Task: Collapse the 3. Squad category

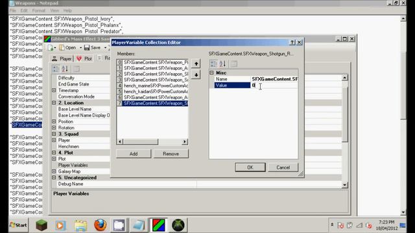Action: (x=54, y=134)
